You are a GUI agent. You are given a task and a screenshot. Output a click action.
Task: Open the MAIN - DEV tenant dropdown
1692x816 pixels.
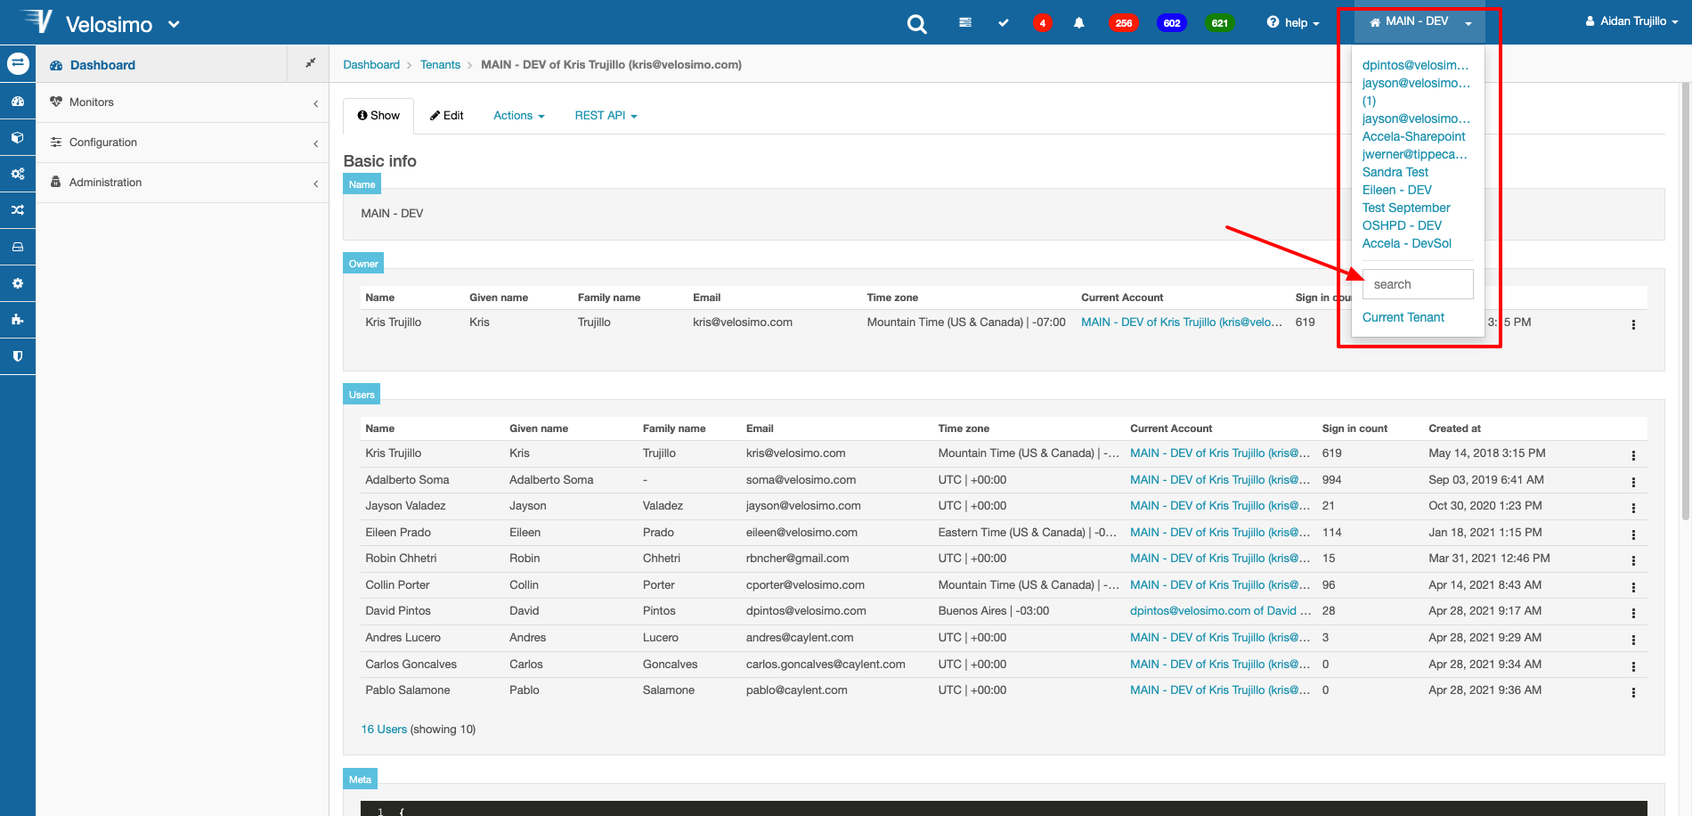[1419, 22]
